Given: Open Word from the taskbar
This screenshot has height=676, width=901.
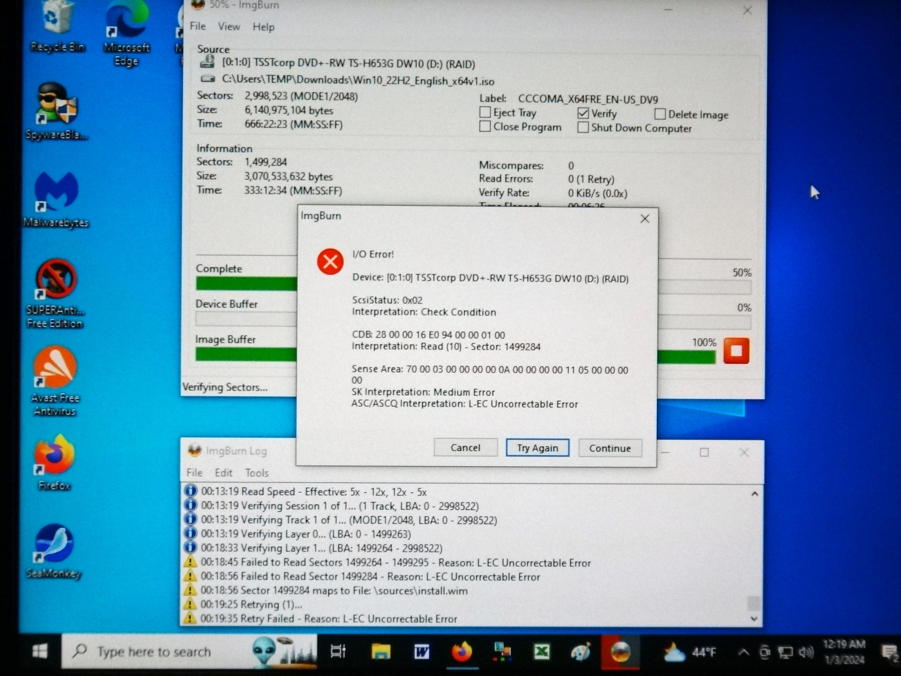Looking at the screenshot, I should coord(422,652).
